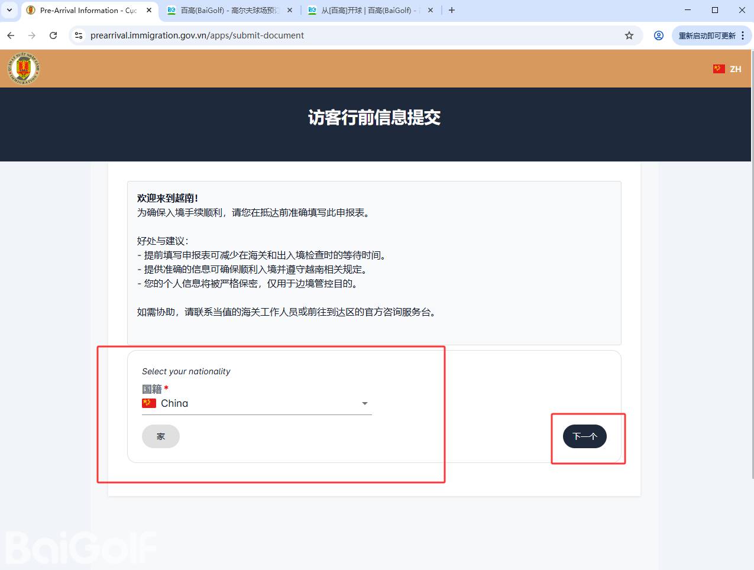The image size is (754, 570).
Task: Close the Pre-Arrival Information tab
Action: (x=149, y=10)
